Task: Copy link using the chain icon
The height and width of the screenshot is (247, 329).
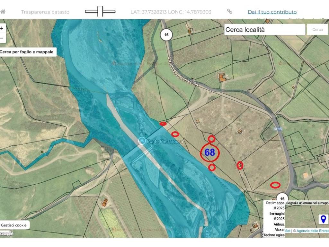Action: click(229, 12)
